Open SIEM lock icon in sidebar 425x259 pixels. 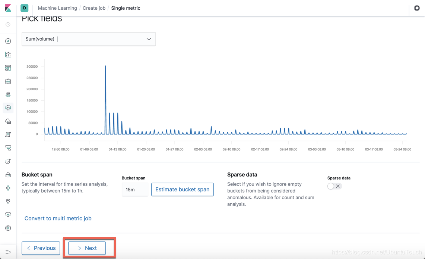pyautogui.click(x=8, y=175)
